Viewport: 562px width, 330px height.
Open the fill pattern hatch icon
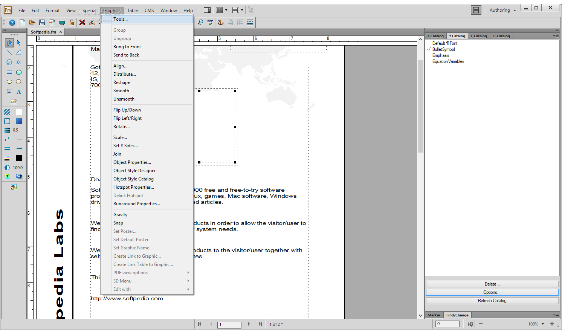pos(7,112)
